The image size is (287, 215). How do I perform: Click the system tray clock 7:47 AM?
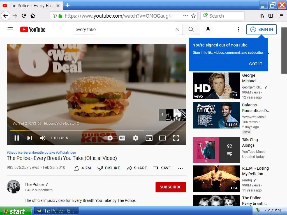coord(272,211)
